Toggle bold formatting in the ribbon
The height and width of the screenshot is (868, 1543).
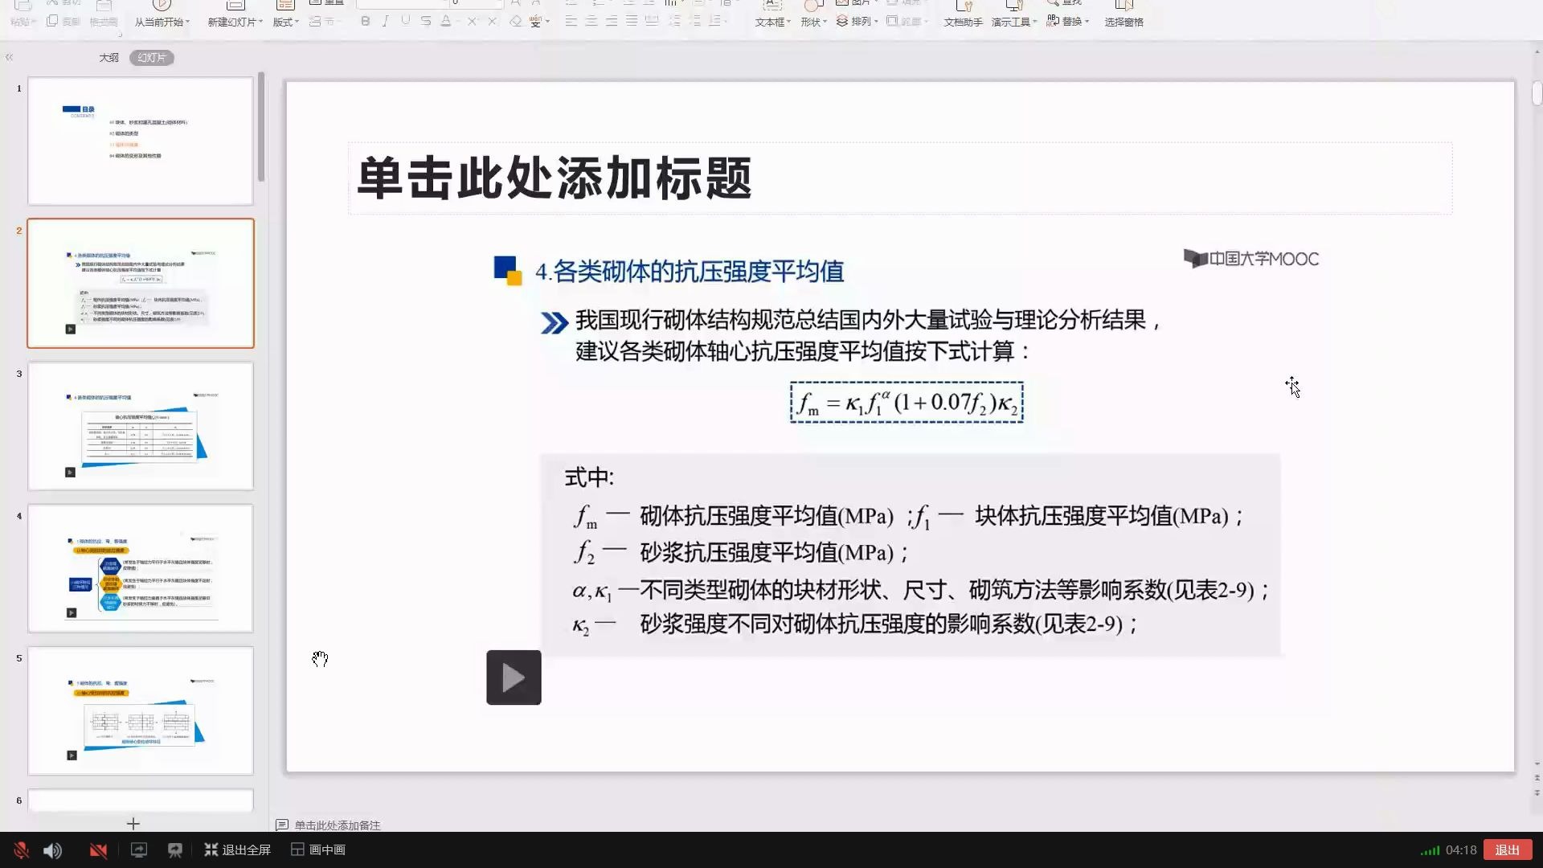pyautogui.click(x=366, y=21)
